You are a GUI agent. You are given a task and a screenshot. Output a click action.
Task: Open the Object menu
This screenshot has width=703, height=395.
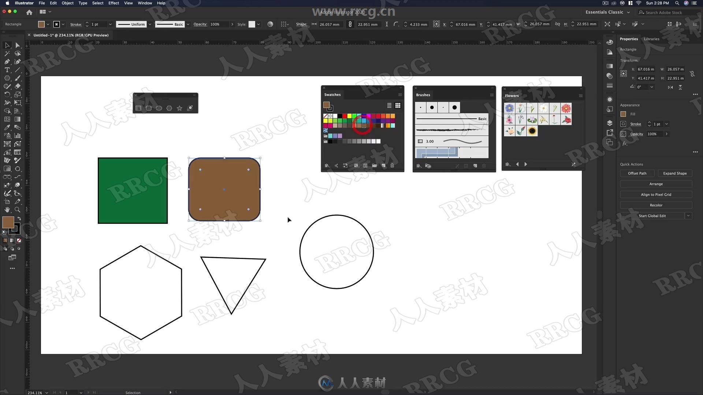point(67,3)
